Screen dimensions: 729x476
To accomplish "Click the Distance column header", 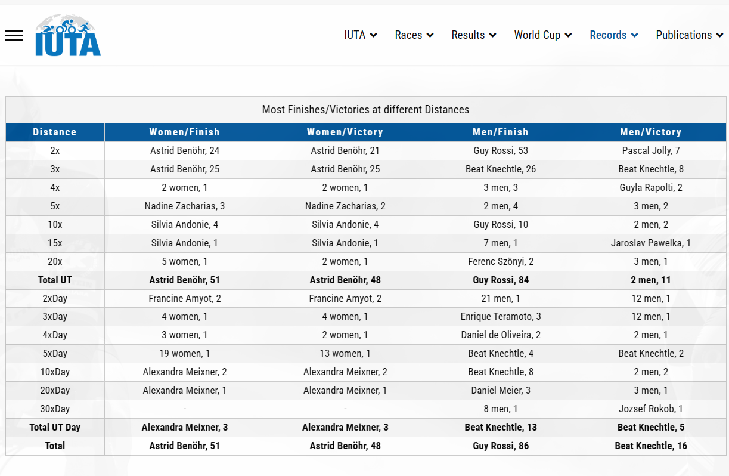I will click(55, 132).
